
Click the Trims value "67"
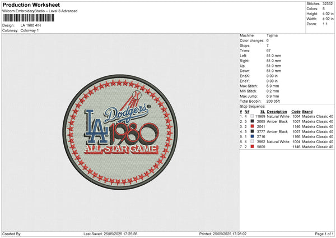[x=268, y=51]
